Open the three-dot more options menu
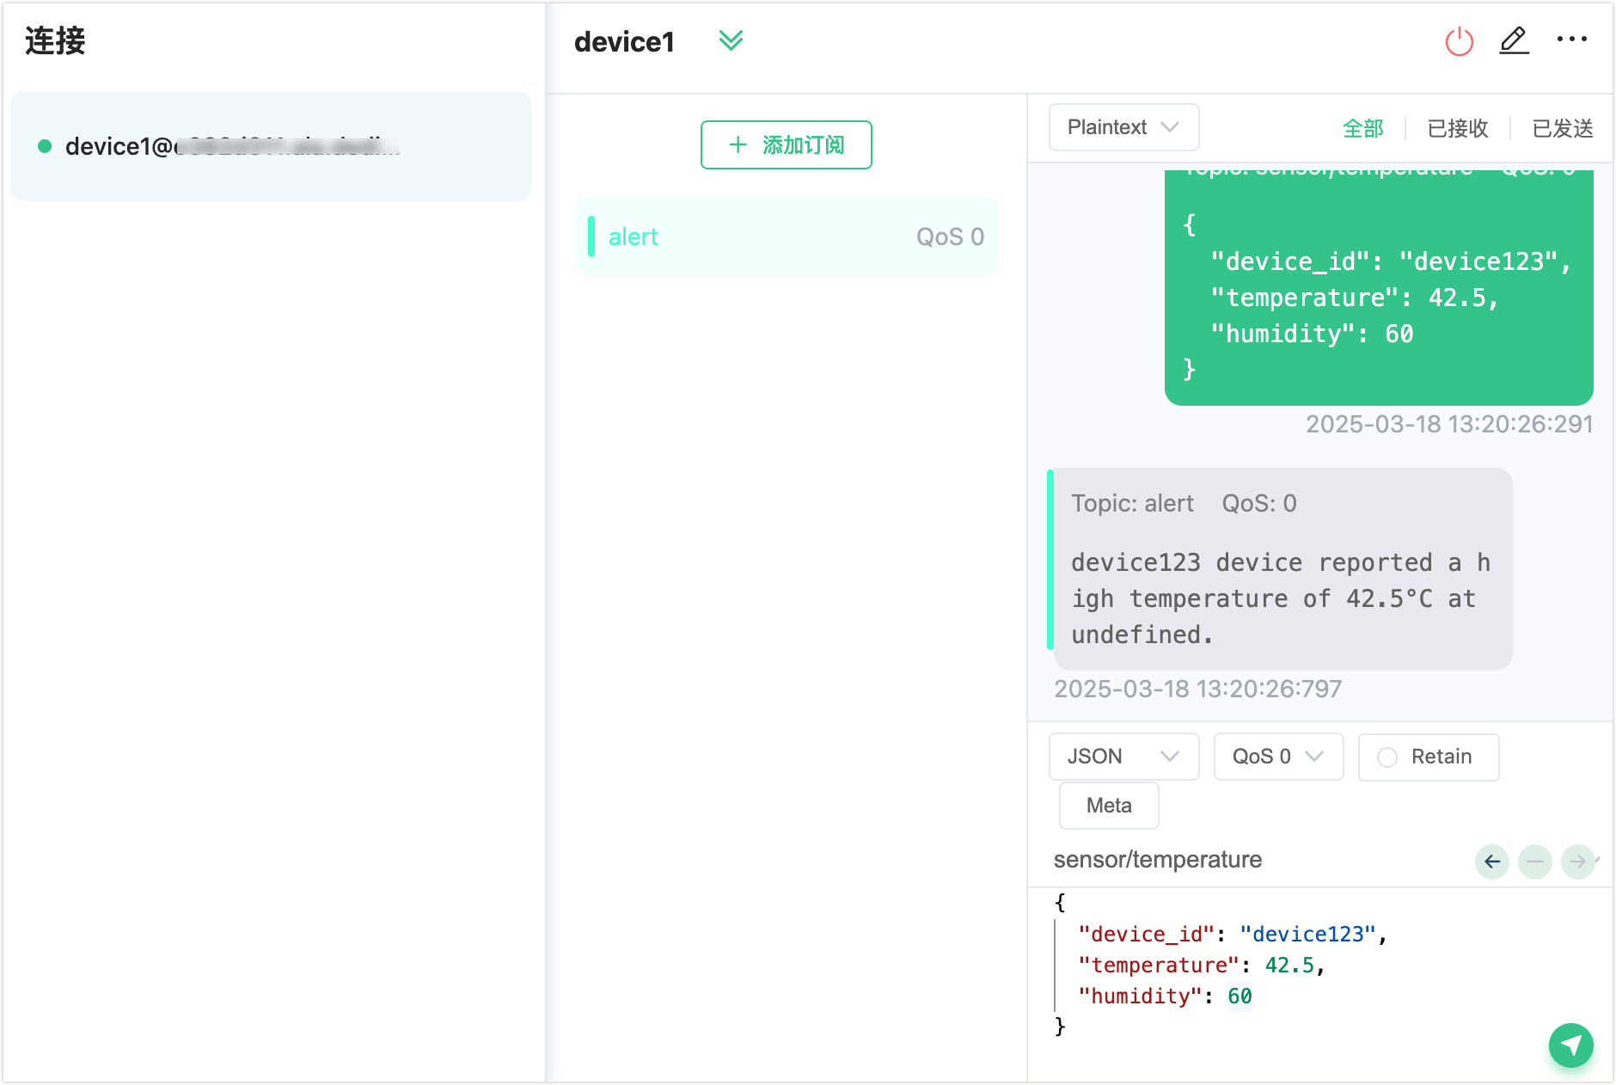 click(x=1571, y=40)
